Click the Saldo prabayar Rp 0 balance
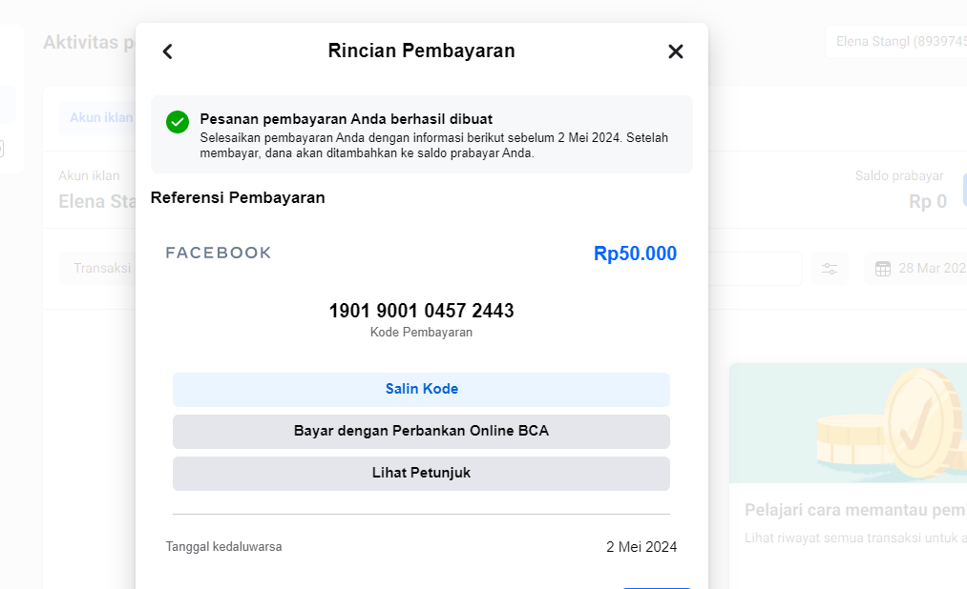Screen dimensions: 967x589 (927, 201)
